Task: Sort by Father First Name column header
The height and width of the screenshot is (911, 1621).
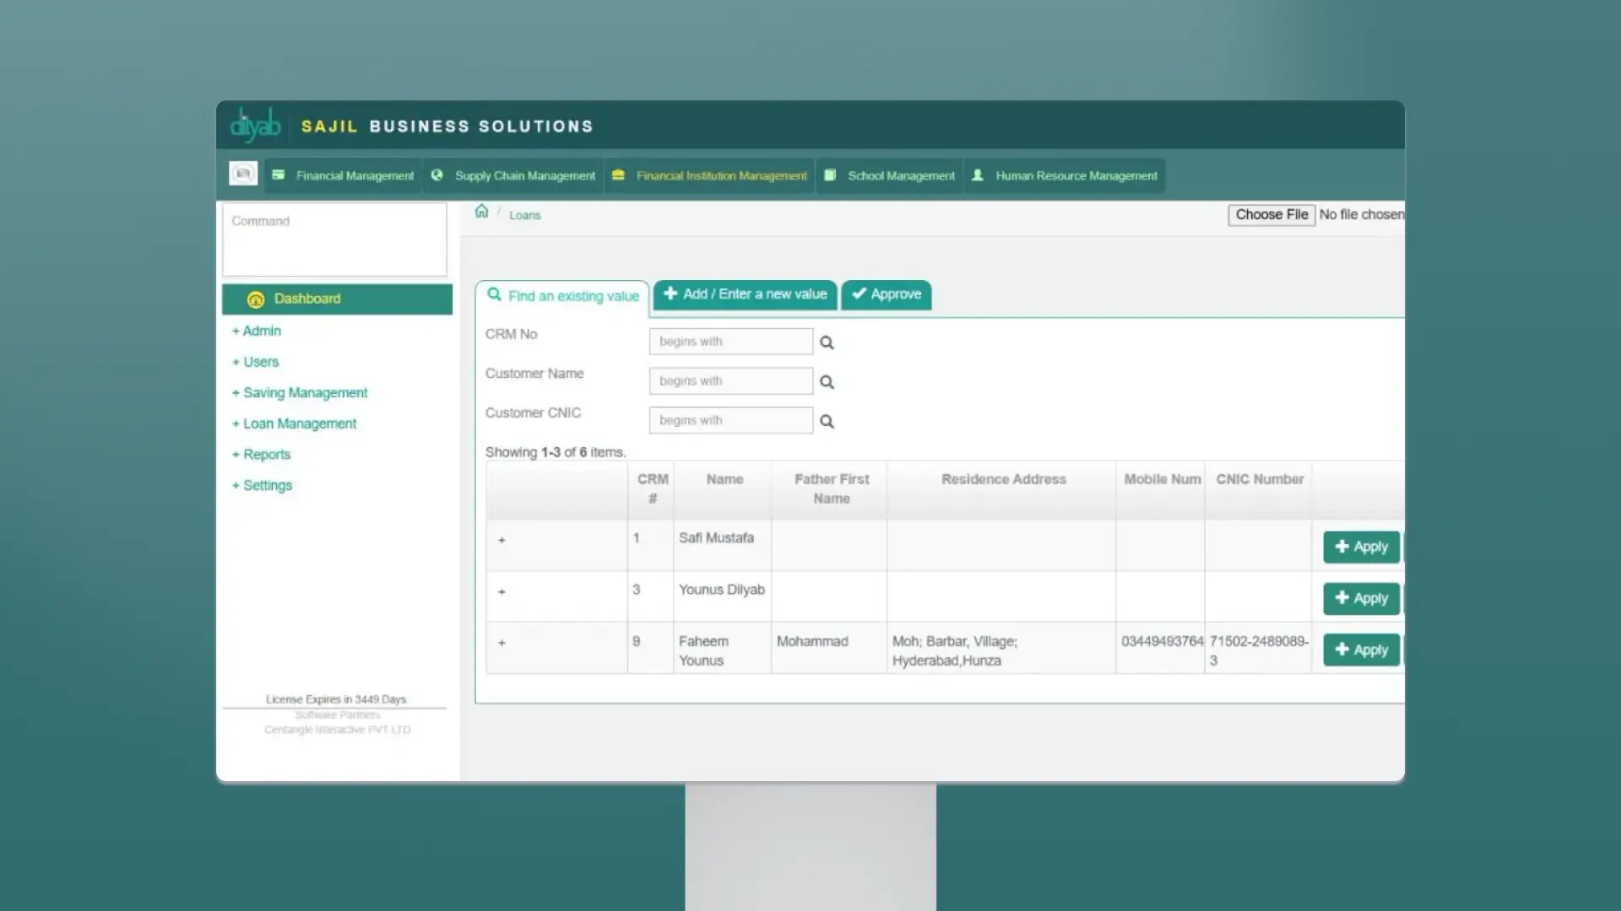Action: tap(831, 488)
